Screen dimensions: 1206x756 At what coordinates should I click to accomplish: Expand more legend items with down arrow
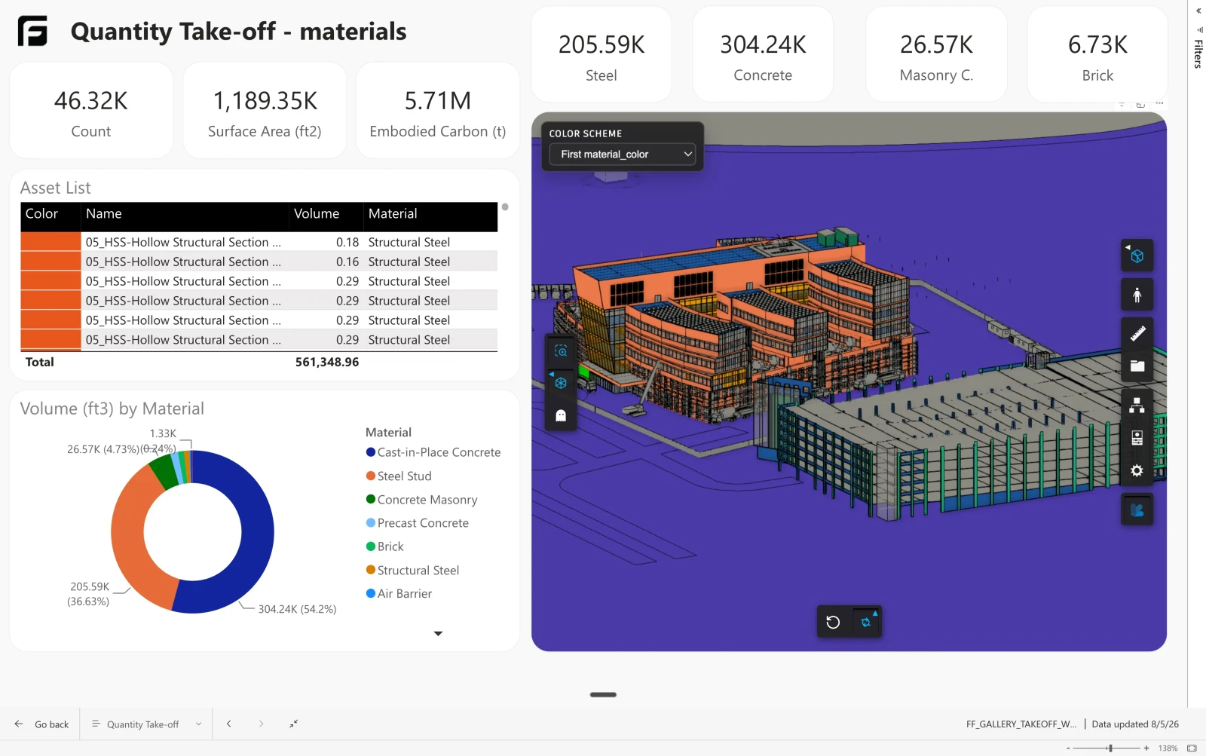438,634
